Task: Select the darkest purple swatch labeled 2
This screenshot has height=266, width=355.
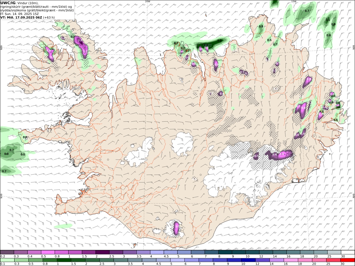Action: coord(102,252)
